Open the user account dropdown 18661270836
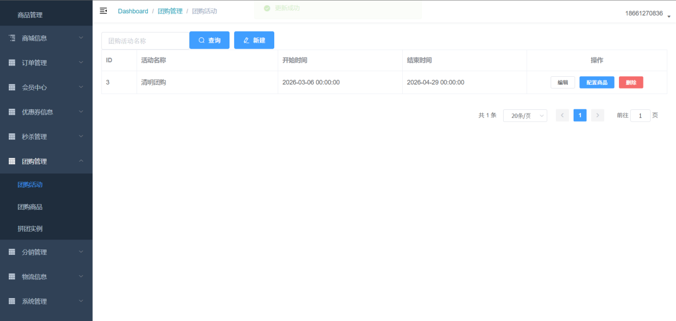The image size is (676, 321). point(647,13)
